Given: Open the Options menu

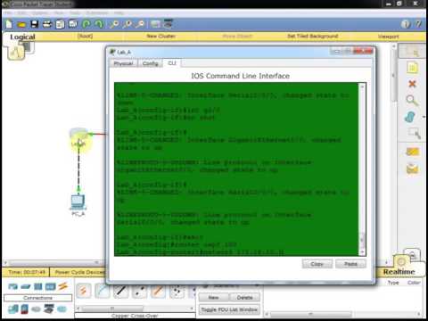Looking at the screenshot, I should [40, 13].
